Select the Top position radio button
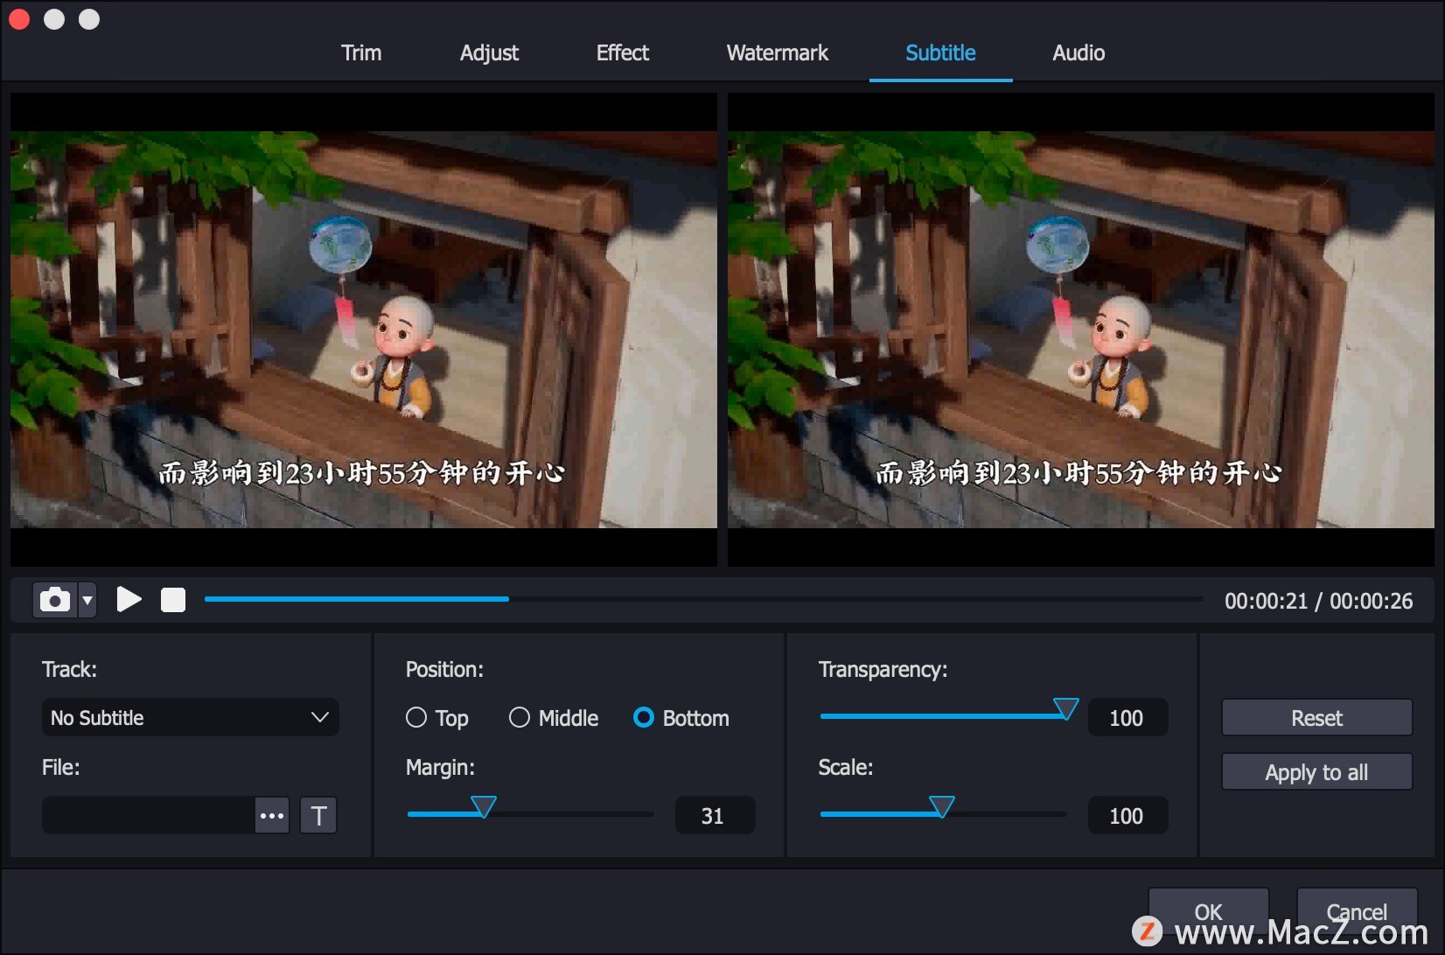This screenshot has width=1445, height=955. tap(416, 718)
